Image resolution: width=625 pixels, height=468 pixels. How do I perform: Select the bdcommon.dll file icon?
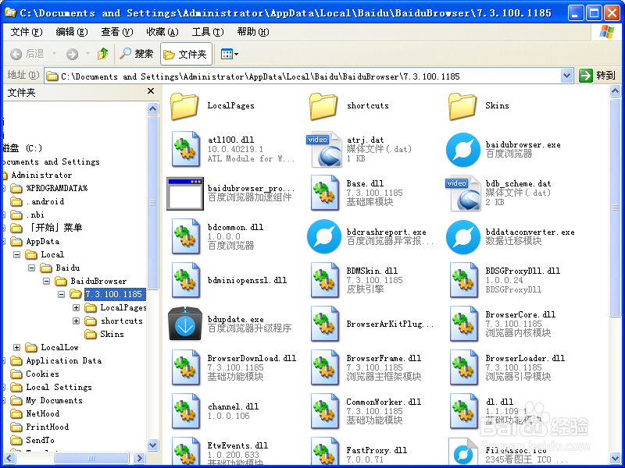[x=185, y=237]
